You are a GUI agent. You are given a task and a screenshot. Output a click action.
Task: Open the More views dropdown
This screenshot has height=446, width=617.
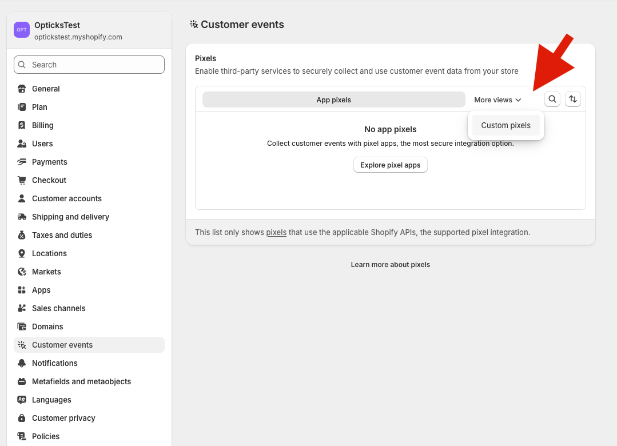(496, 99)
